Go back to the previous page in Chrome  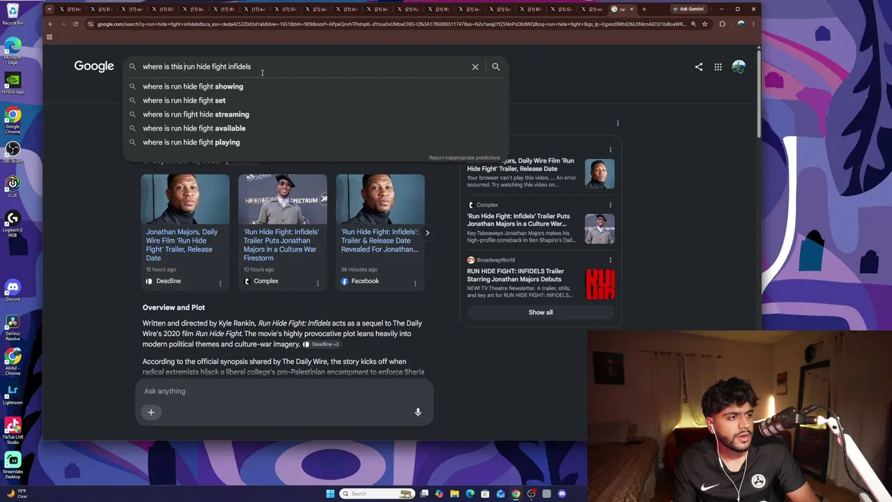point(50,24)
